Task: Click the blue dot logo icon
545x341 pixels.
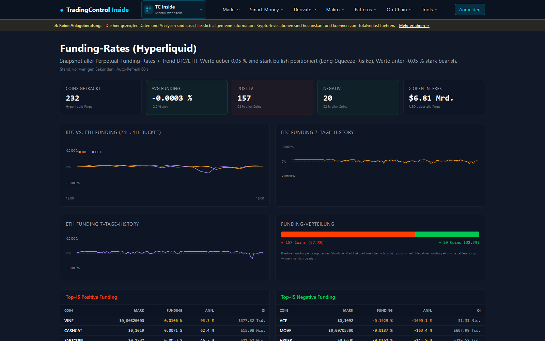Action: tap(62, 10)
